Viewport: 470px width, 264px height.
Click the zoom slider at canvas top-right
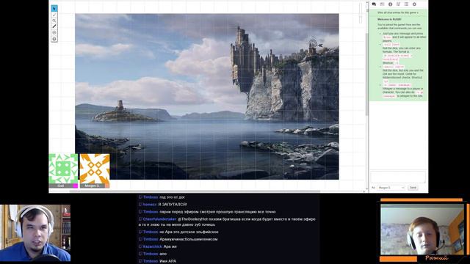(x=361, y=13)
